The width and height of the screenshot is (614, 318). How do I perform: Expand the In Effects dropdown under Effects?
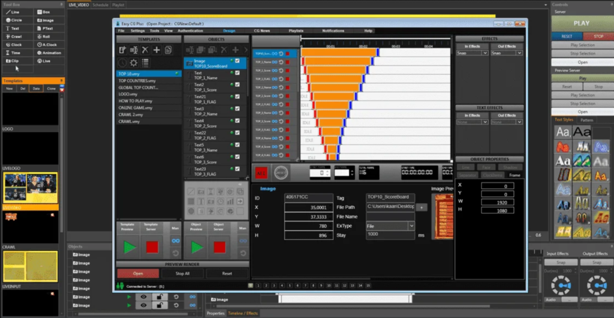point(472,53)
